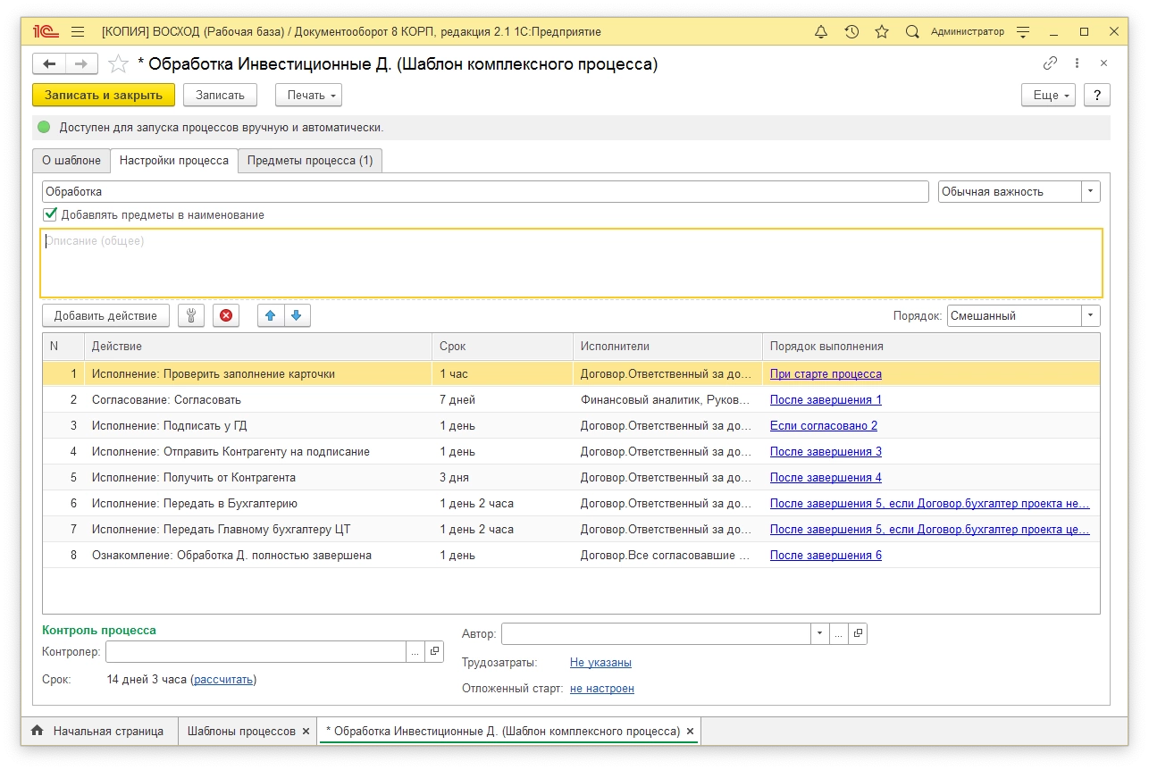Switch to the 'О шаблоне' tab

point(71,161)
